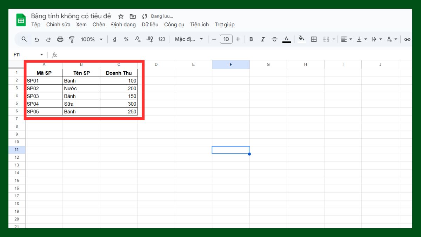421x237 pixels.
Task: Select cell containing SP04
Action: pyautogui.click(x=44, y=104)
